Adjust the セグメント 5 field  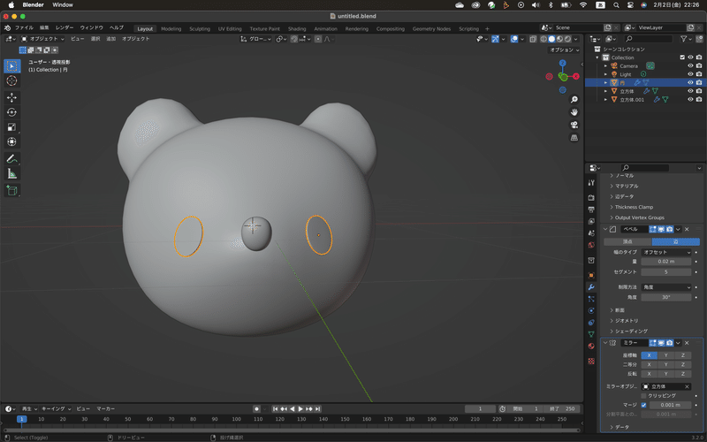click(x=666, y=272)
